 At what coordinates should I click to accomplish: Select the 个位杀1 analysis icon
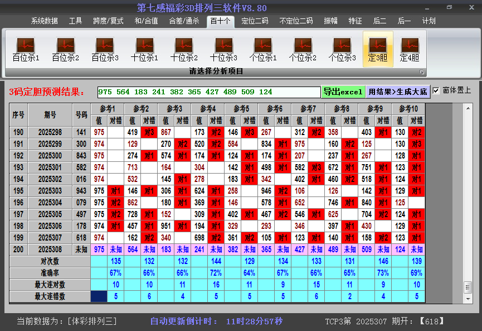coord(263,49)
